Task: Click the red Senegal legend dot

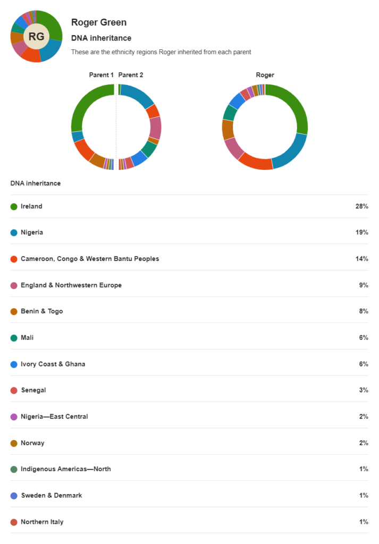Action: [x=14, y=390]
